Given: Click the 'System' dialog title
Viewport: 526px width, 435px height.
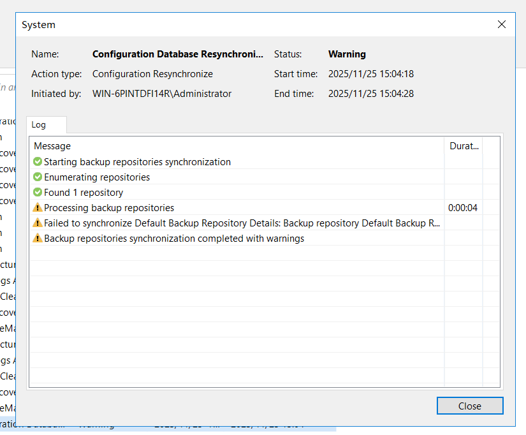Looking at the screenshot, I should pyautogui.click(x=38, y=25).
